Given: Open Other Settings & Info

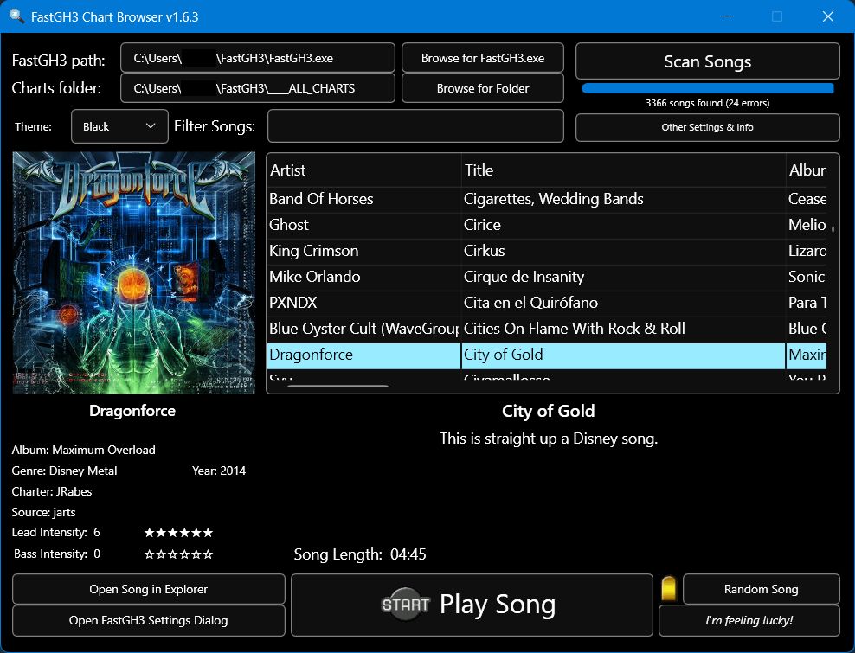Looking at the screenshot, I should (707, 127).
